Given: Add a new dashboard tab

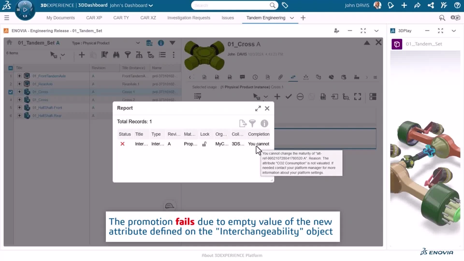Looking at the screenshot, I should [x=303, y=18].
